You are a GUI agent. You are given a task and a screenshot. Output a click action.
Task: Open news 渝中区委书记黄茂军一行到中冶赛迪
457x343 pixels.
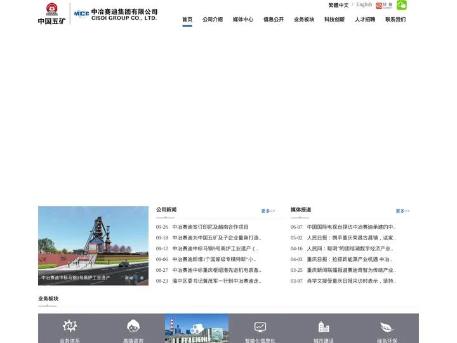click(216, 281)
